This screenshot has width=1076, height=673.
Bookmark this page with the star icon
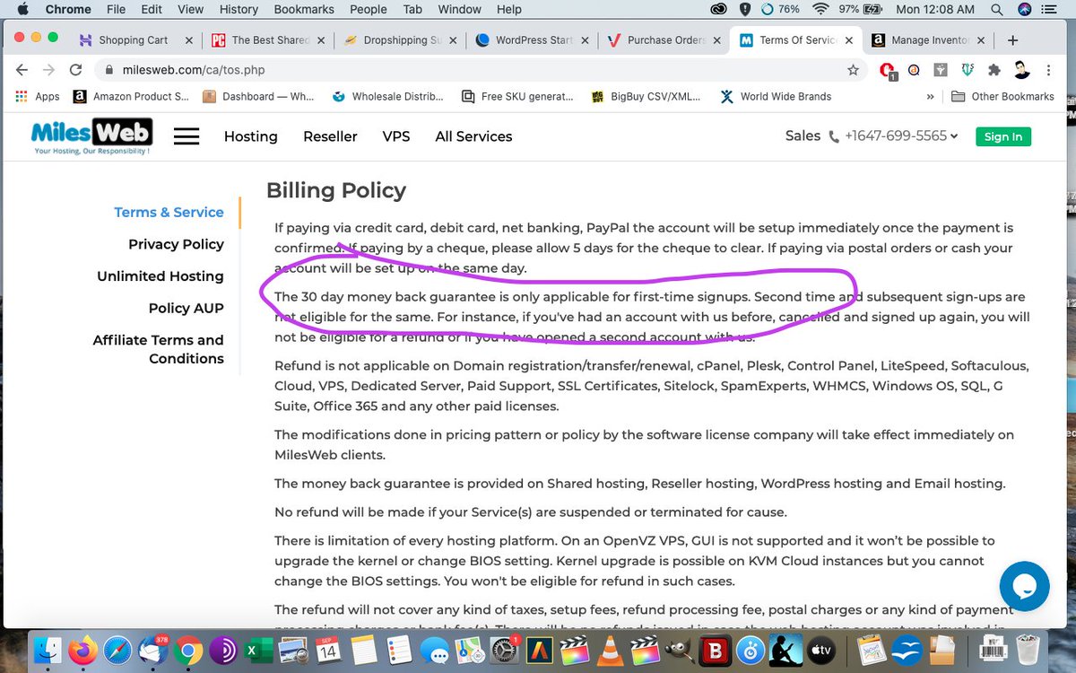853,70
